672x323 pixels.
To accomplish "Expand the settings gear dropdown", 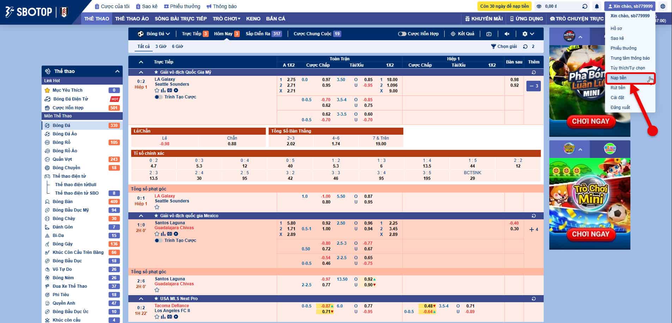I will 528,34.
